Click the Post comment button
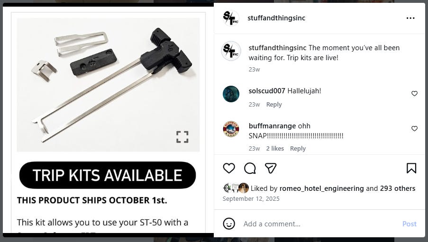428x242 pixels. coord(409,224)
